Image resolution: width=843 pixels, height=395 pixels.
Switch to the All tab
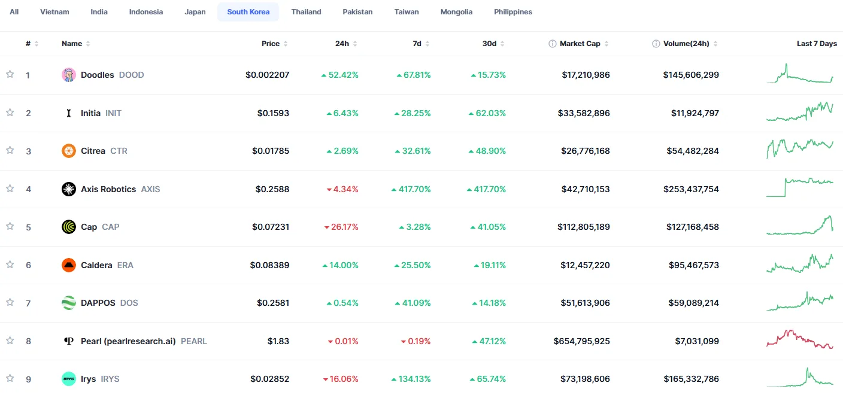[x=14, y=12]
